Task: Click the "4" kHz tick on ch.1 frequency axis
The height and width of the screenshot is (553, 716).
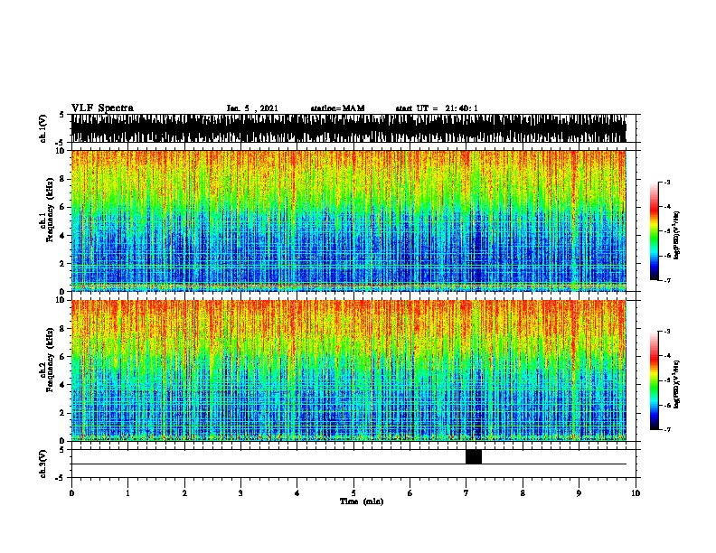Action: 62,236
